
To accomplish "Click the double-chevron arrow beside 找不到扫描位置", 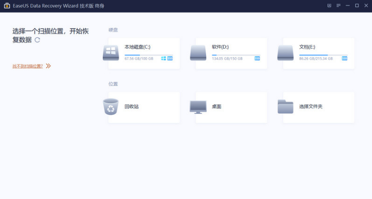I will click(48, 66).
